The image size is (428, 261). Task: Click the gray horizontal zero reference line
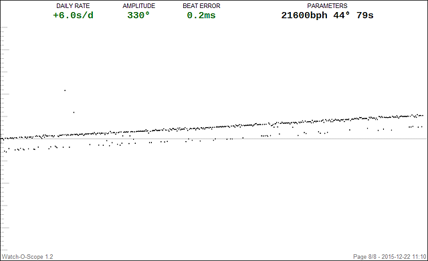point(214,139)
